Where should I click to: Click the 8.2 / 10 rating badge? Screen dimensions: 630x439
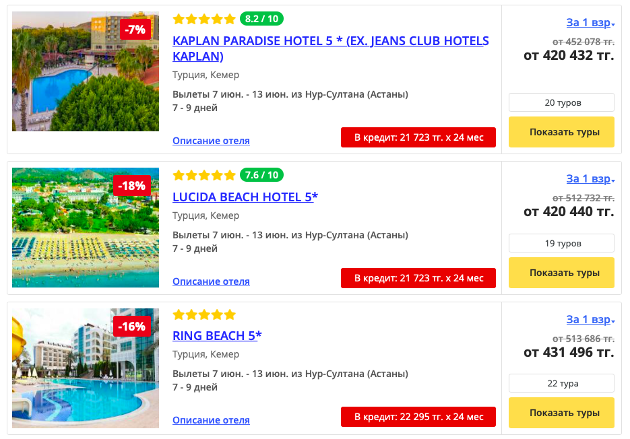pos(261,19)
